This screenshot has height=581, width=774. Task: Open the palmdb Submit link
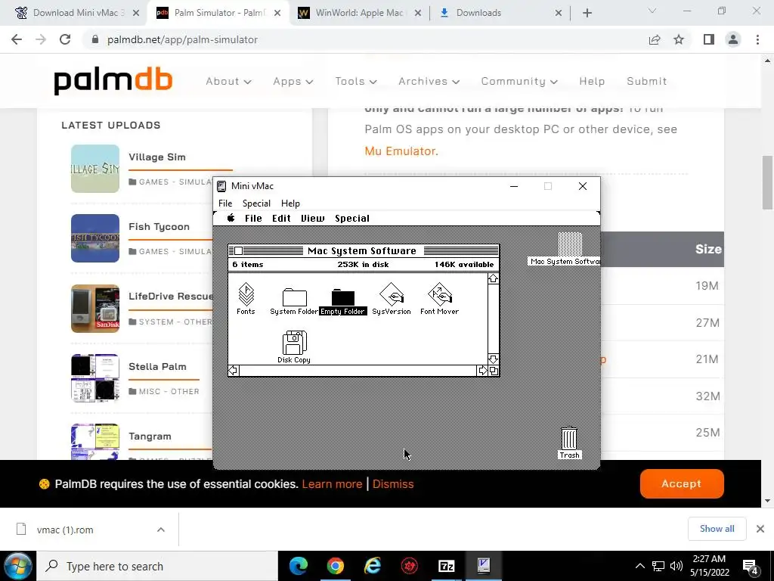(647, 81)
